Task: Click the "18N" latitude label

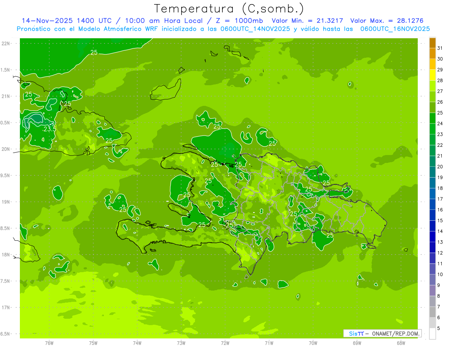Action: point(6,255)
